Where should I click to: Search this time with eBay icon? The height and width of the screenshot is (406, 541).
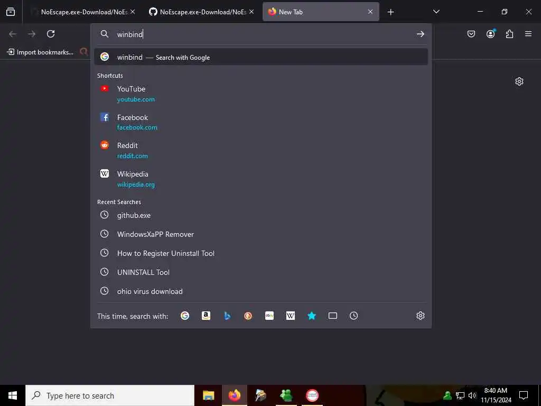pos(269,316)
